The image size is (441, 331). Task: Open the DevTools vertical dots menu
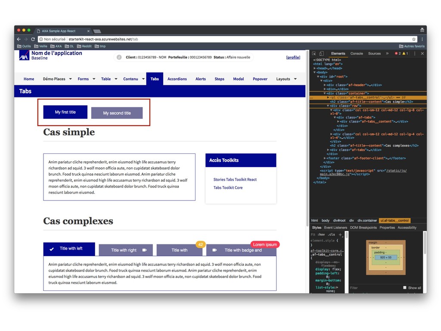[415, 53]
